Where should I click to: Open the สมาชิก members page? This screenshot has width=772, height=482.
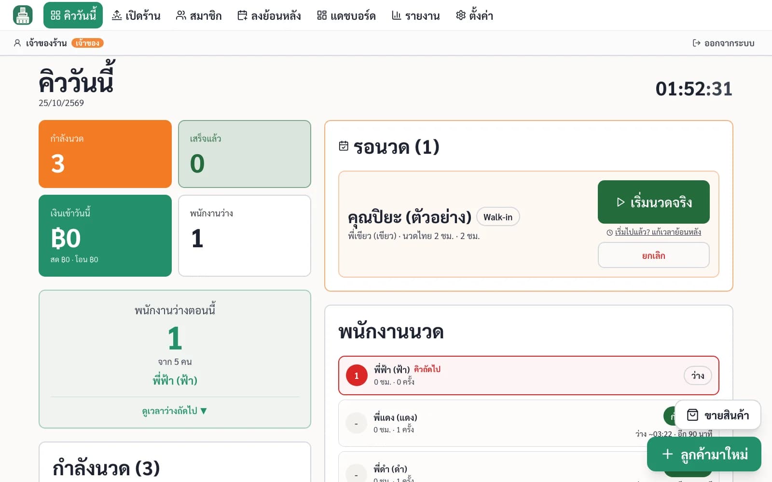coord(199,15)
